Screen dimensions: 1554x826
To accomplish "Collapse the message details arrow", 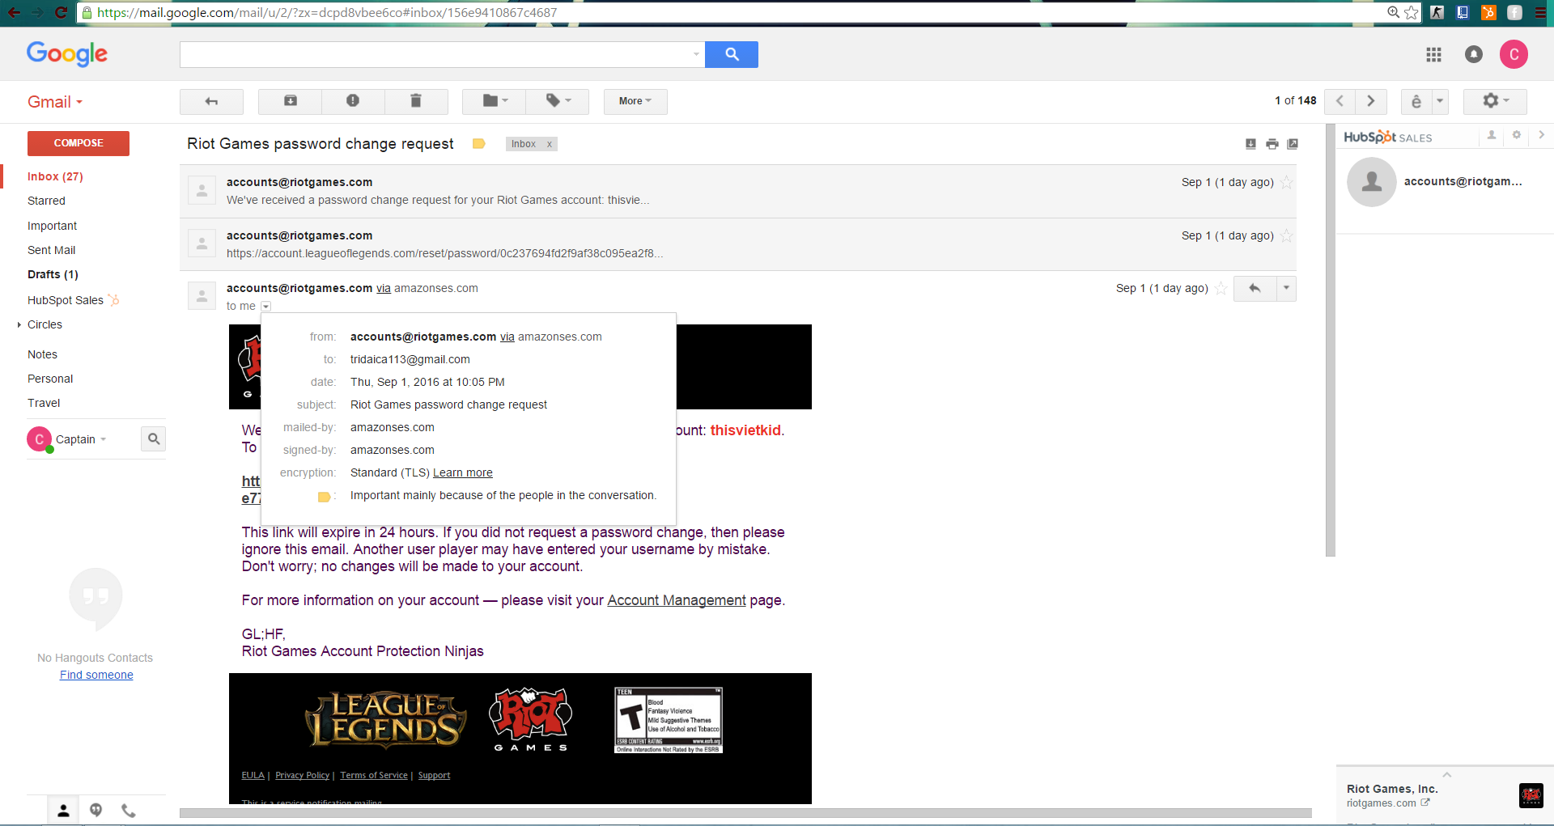I will click(265, 307).
